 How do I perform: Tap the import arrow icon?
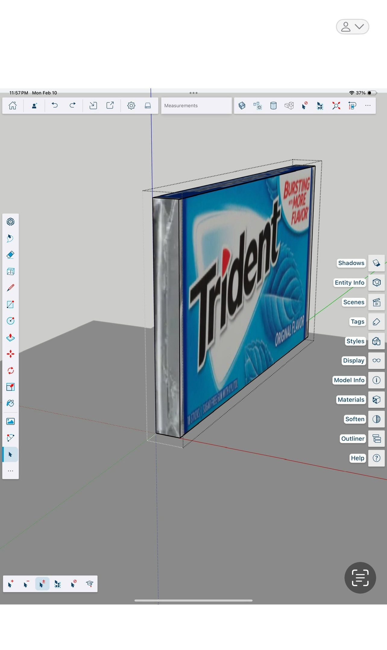[93, 106]
